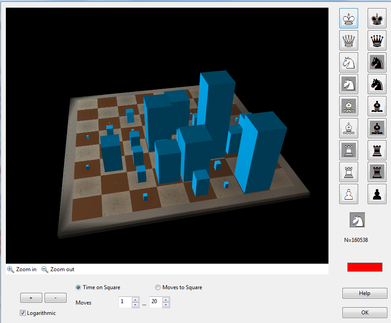This screenshot has height=323, width=391.
Task: Choose the black queen piece icon
Action: coord(377,41)
